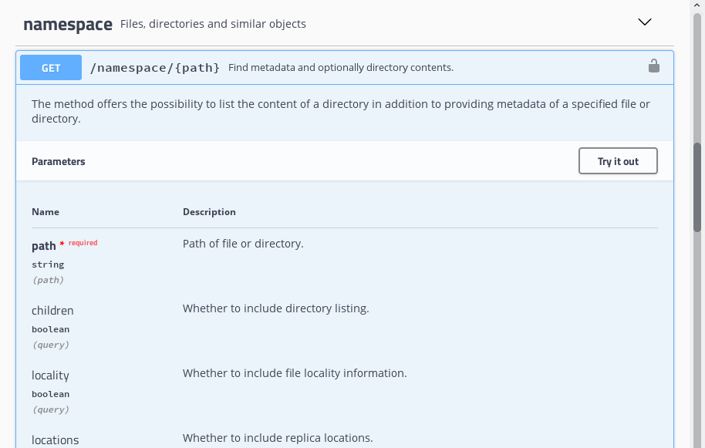
Task: Select the Parameters section header
Action: pyautogui.click(x=59, y=162)
